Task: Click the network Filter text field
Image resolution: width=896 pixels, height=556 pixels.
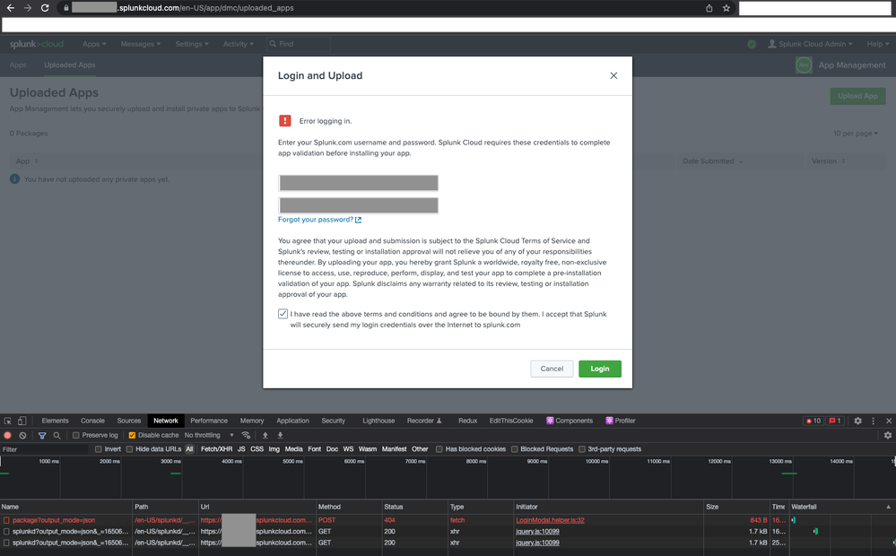Action: pyautogui.click(x=45, y=449)
